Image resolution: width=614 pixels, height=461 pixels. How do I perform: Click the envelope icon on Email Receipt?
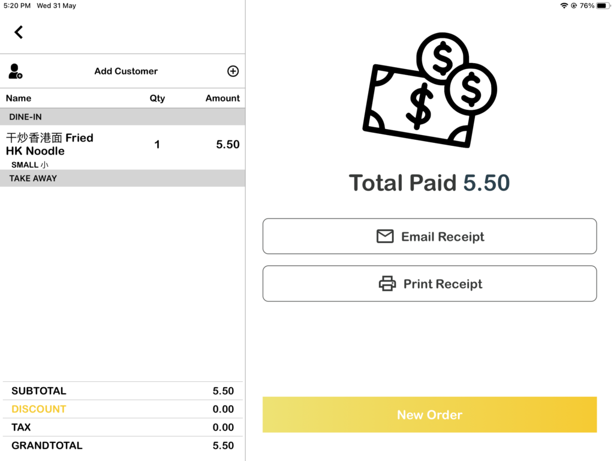pos(385,237)
